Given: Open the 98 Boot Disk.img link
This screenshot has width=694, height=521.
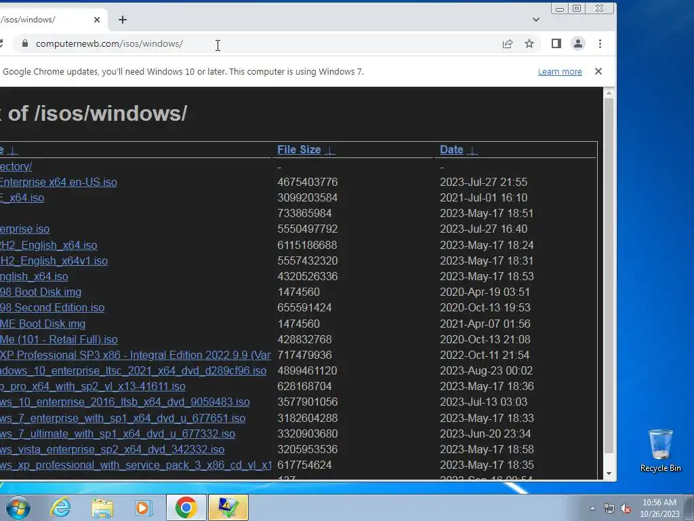Looking at the screenshot, I should [x=41, y=292].
